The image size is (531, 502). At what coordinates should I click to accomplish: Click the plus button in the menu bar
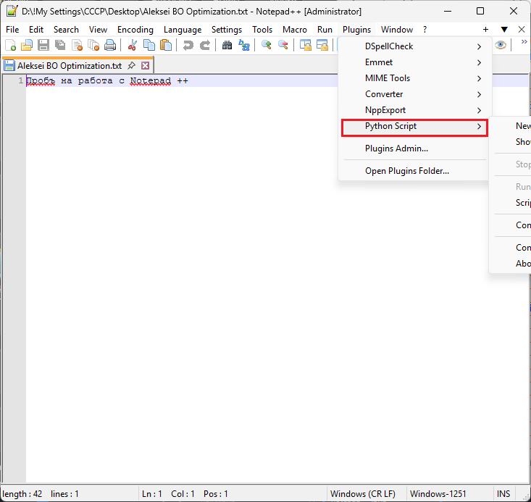click(485, 30)
